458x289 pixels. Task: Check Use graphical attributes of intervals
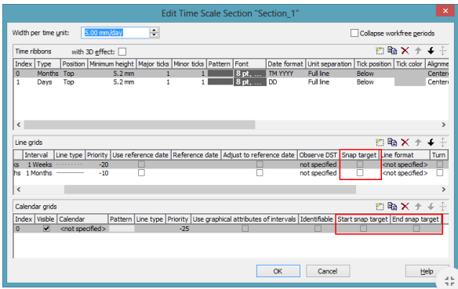click(245, 229)
